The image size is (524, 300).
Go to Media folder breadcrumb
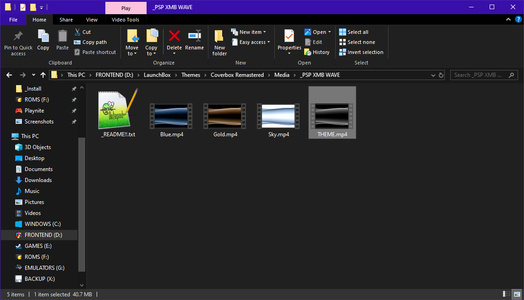[282, 75]
